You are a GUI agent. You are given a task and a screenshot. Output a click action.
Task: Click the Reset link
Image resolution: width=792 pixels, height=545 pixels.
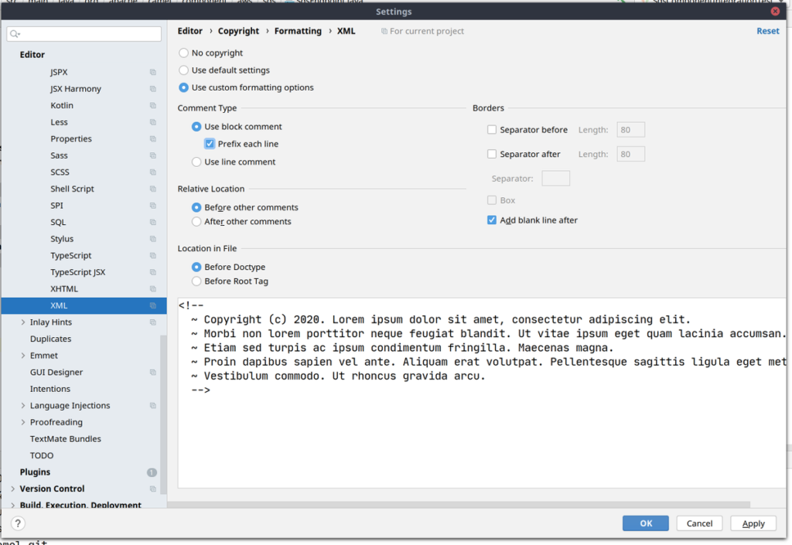(x=768, y=31)
